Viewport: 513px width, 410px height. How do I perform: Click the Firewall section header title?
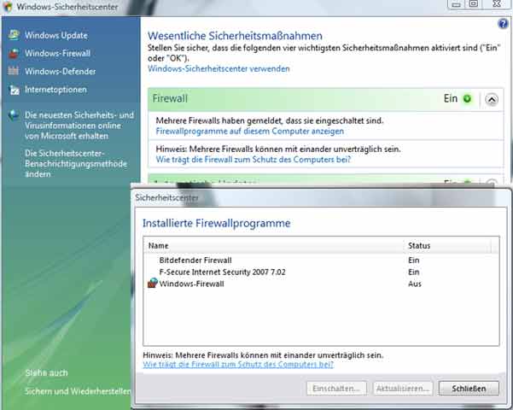click(x=170, y=98)
